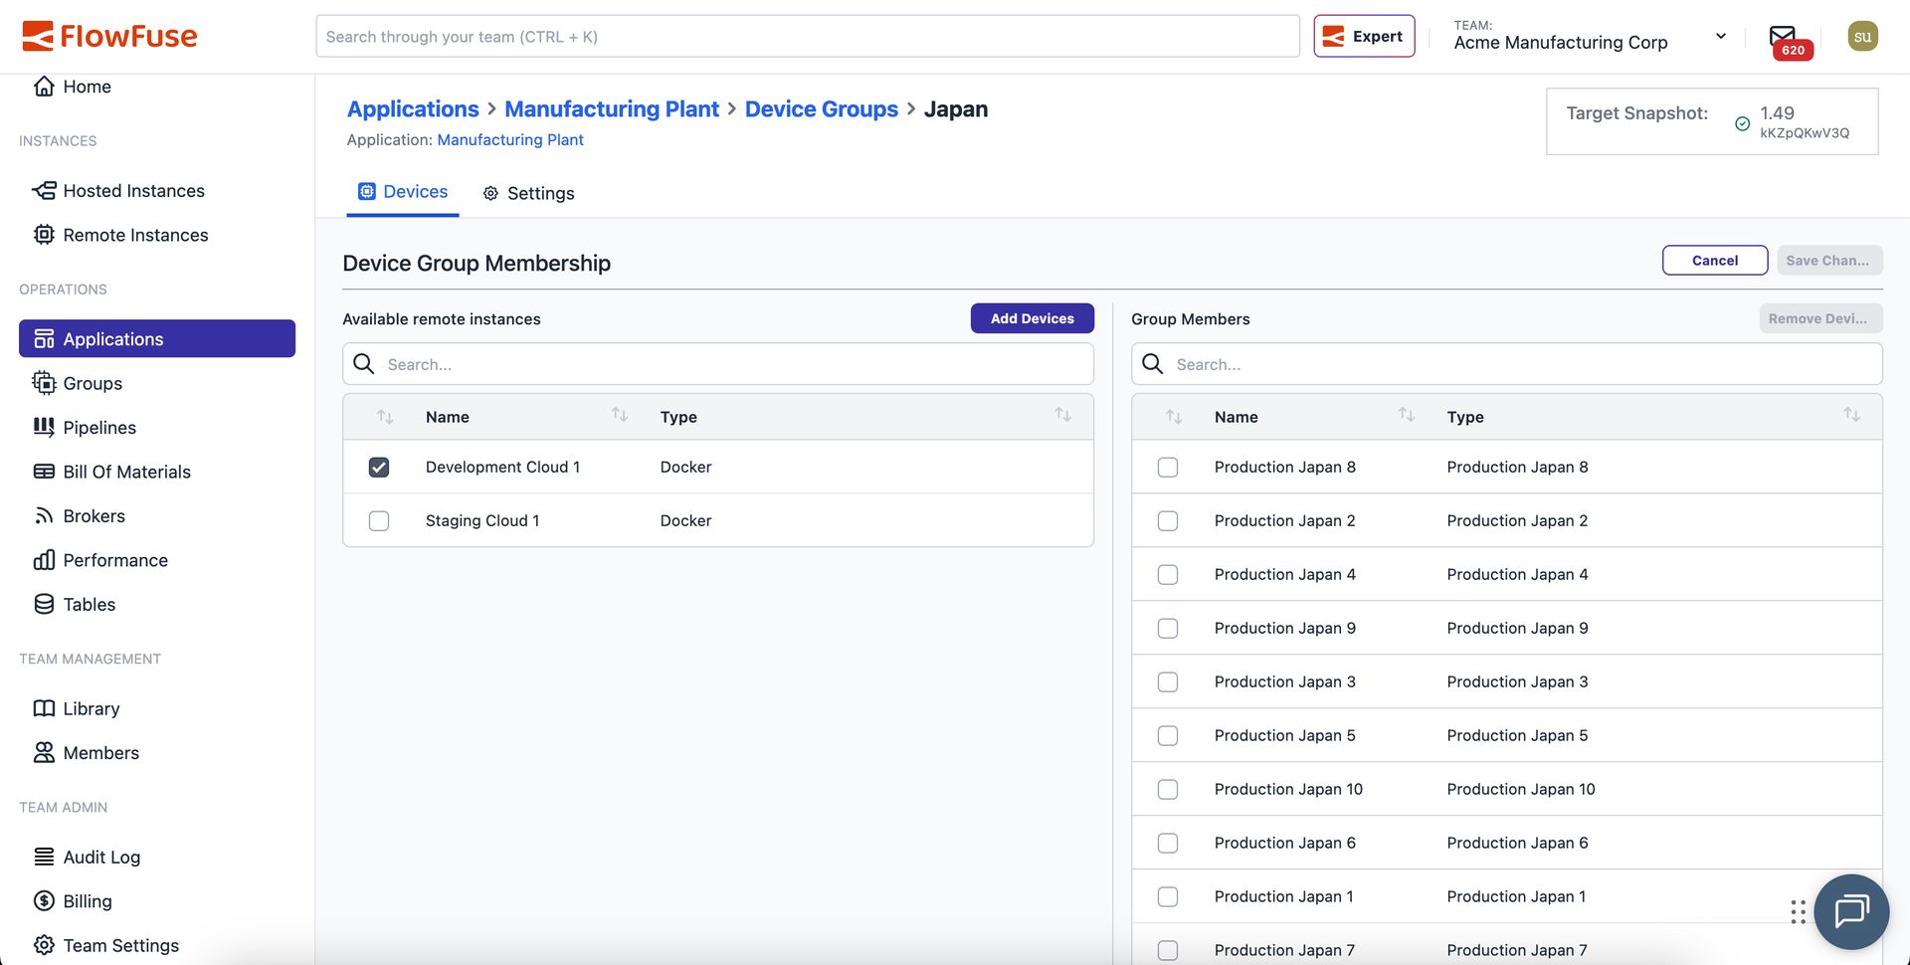Expand the team selector dropdown
This screenshot has width=1910, height=965.
tap(1720, 37)
